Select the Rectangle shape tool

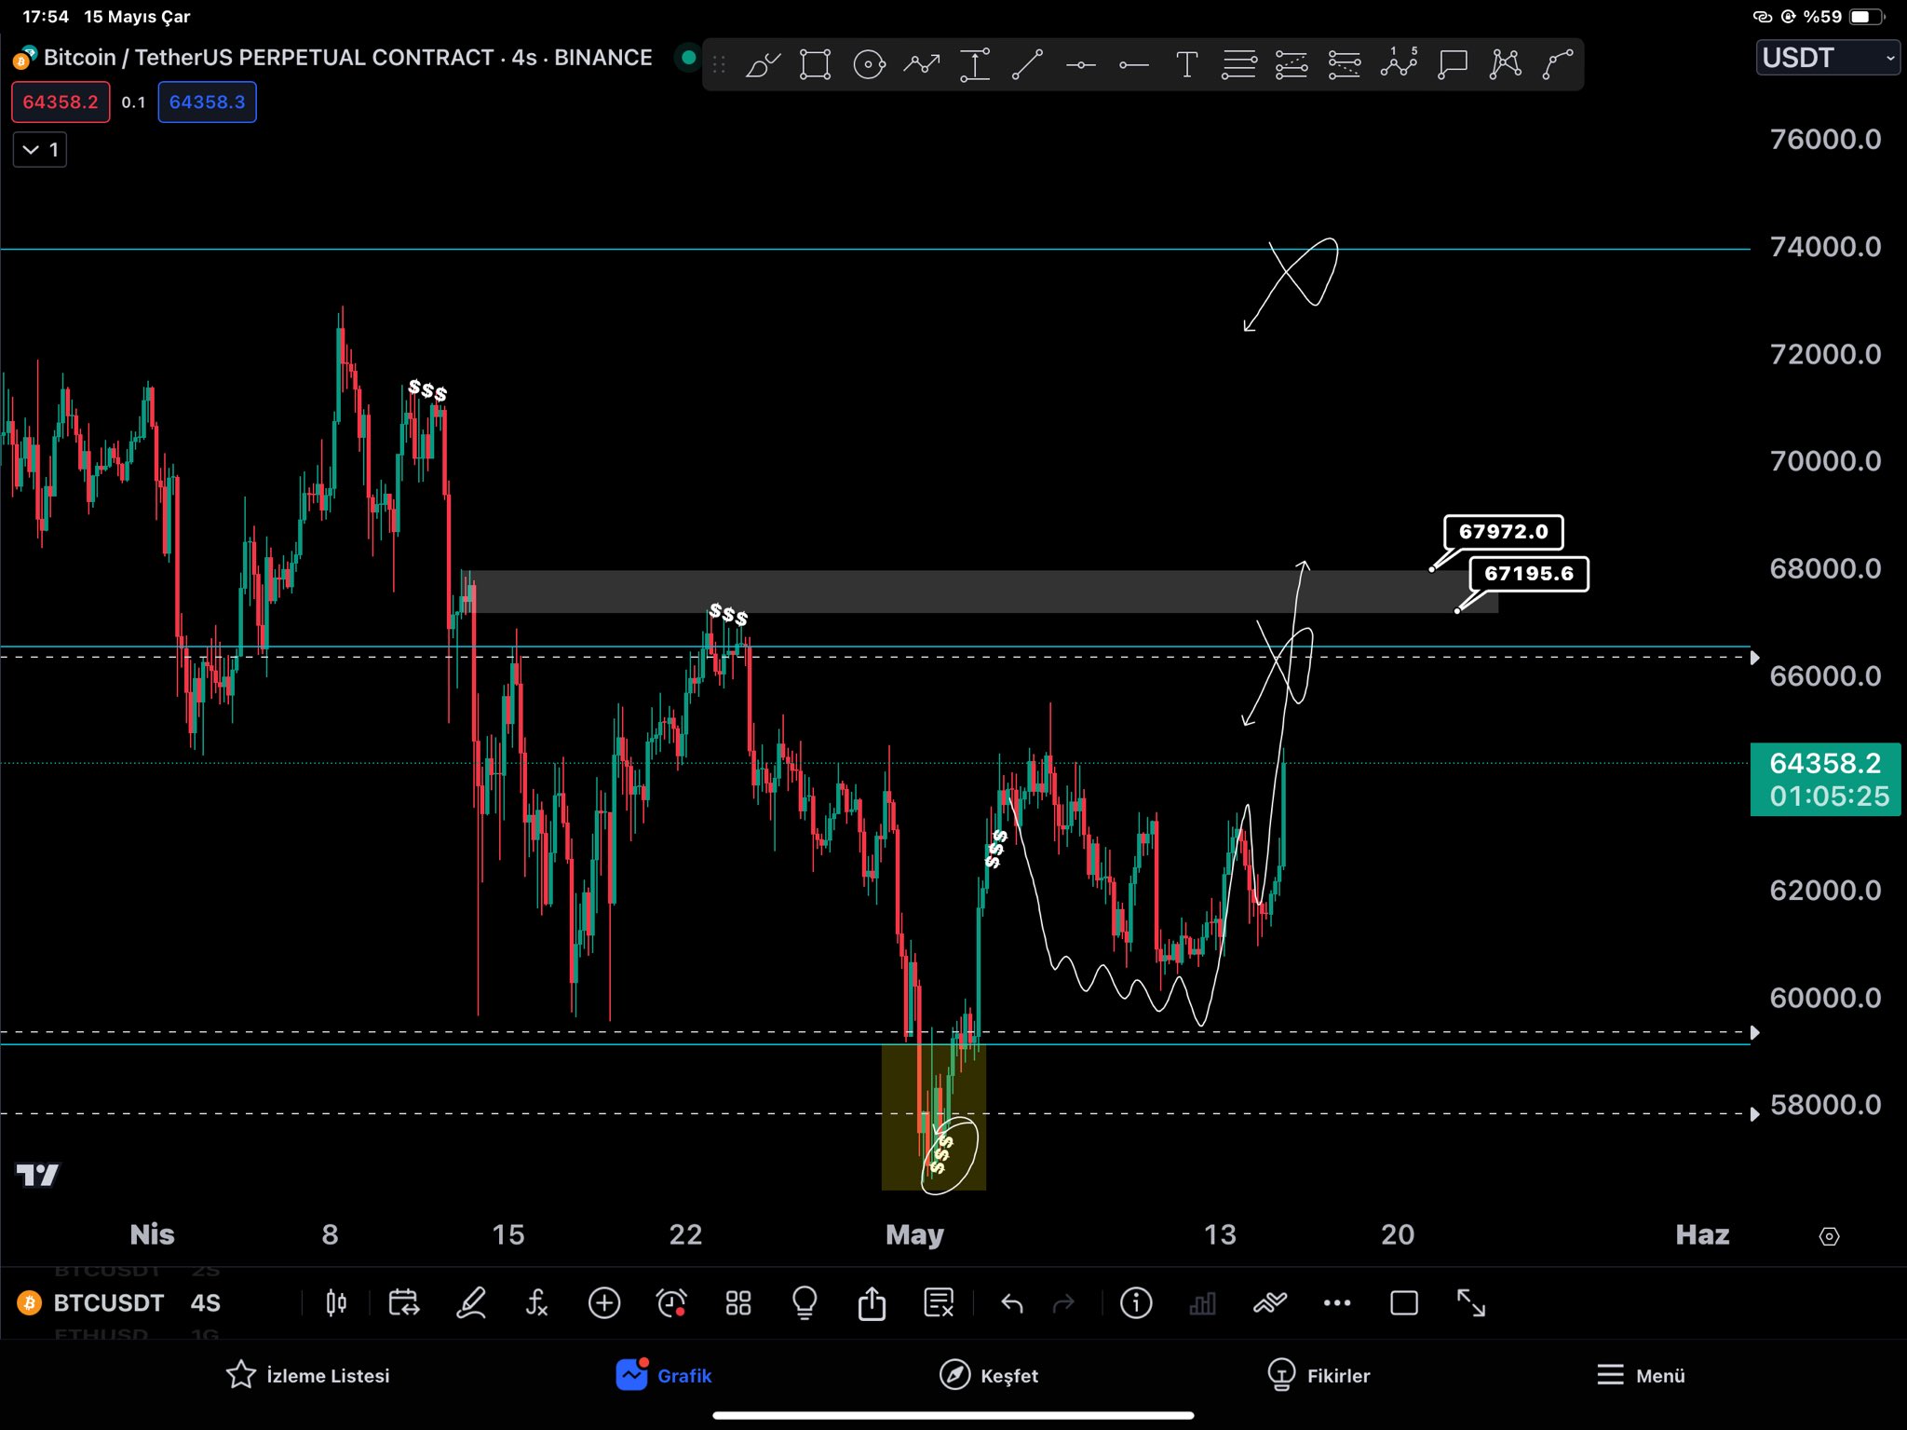(x=815, y=63)
